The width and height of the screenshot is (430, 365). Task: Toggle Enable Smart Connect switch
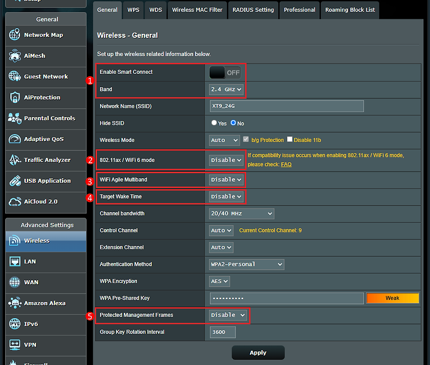pos(225,73)
